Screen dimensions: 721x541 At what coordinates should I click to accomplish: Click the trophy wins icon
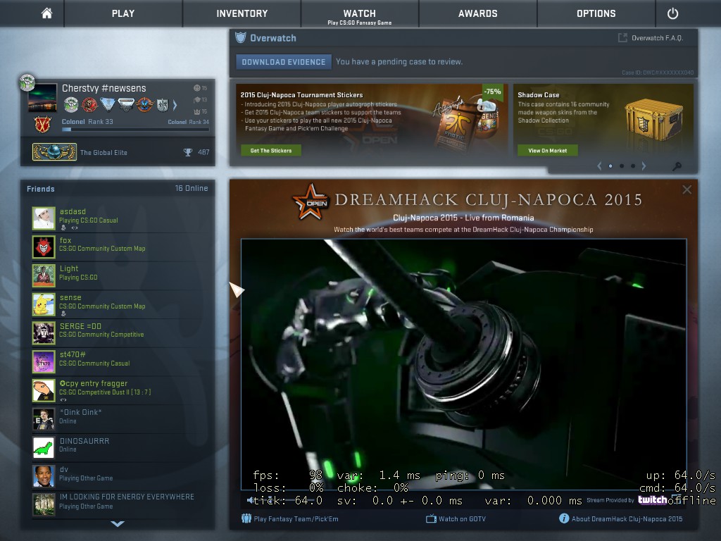[x=187, y=152]
